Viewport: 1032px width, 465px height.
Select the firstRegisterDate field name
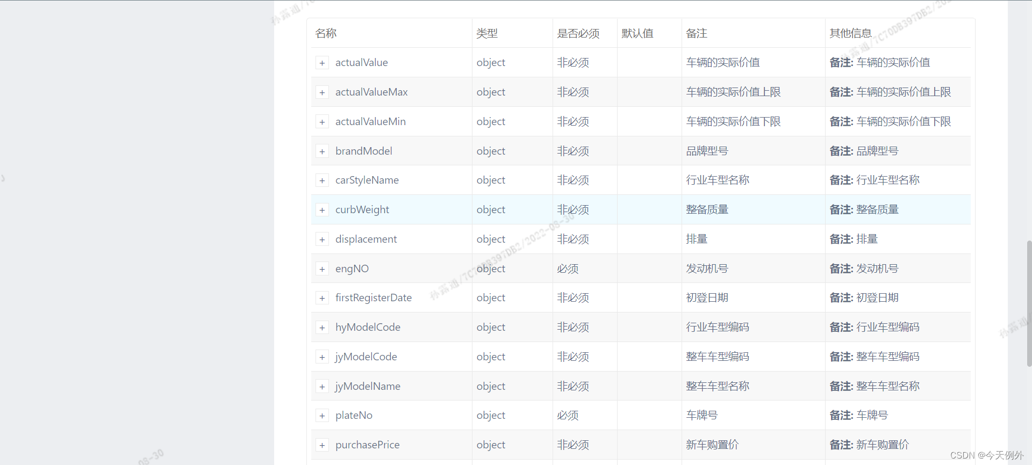click(374, 297)
